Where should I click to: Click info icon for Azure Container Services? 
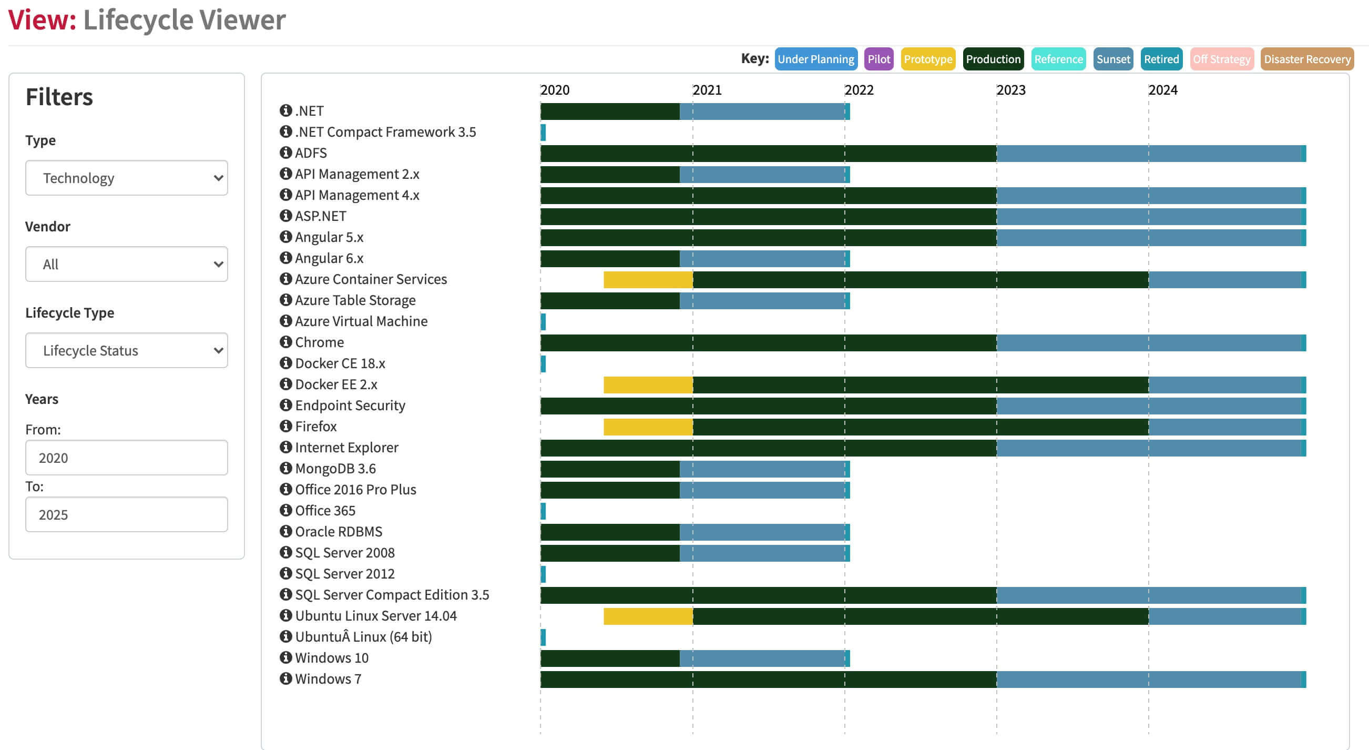286,279
